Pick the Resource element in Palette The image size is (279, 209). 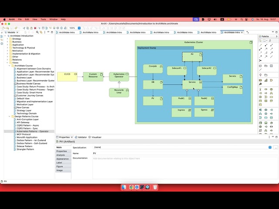pyautogui.click(x=261, y=80)
